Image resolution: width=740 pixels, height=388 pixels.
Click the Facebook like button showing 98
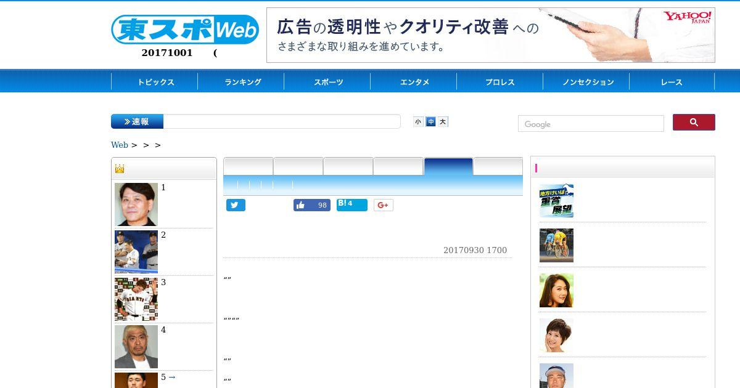pos(312,205)
